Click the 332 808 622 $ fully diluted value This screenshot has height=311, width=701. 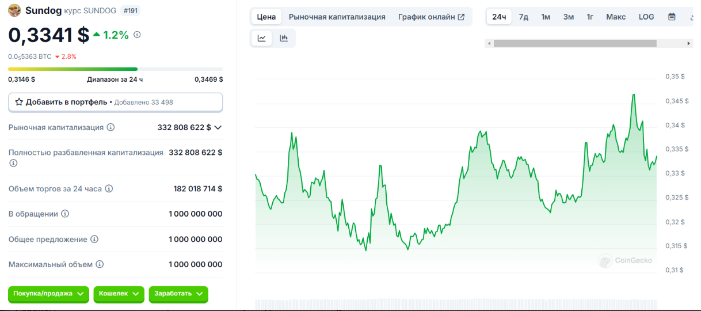click(x=196, y=153)
